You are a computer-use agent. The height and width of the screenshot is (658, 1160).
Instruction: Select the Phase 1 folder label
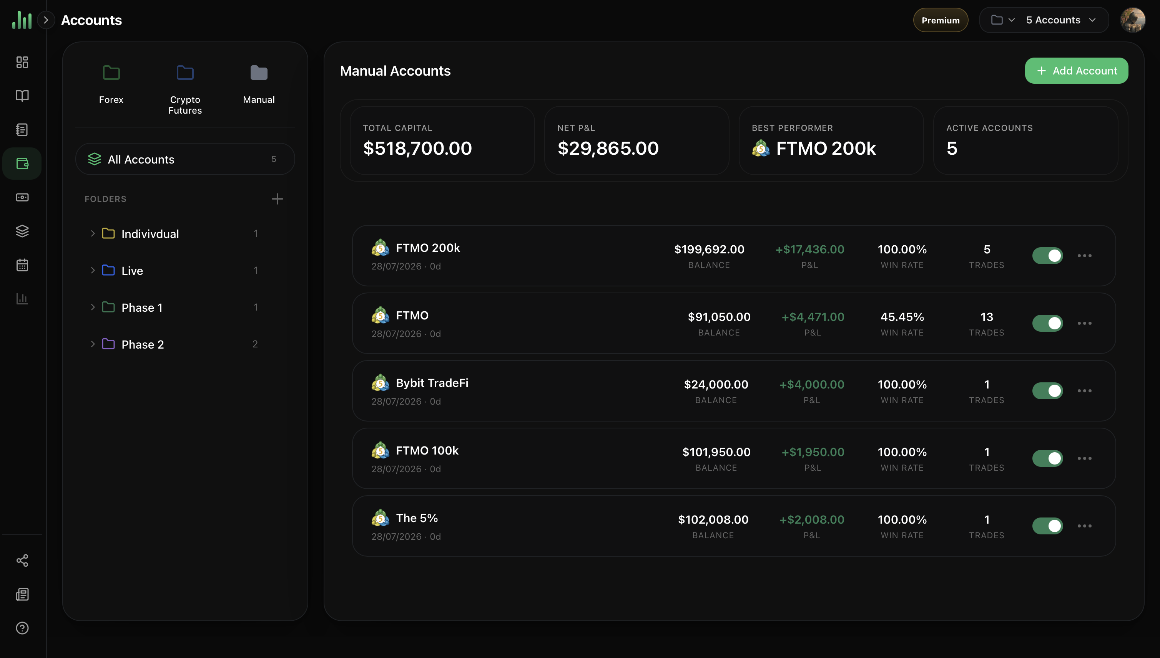click(x=142, y=308)
